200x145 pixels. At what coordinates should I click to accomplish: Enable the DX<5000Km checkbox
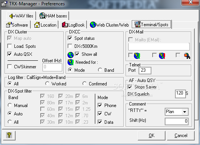point(70,46)
